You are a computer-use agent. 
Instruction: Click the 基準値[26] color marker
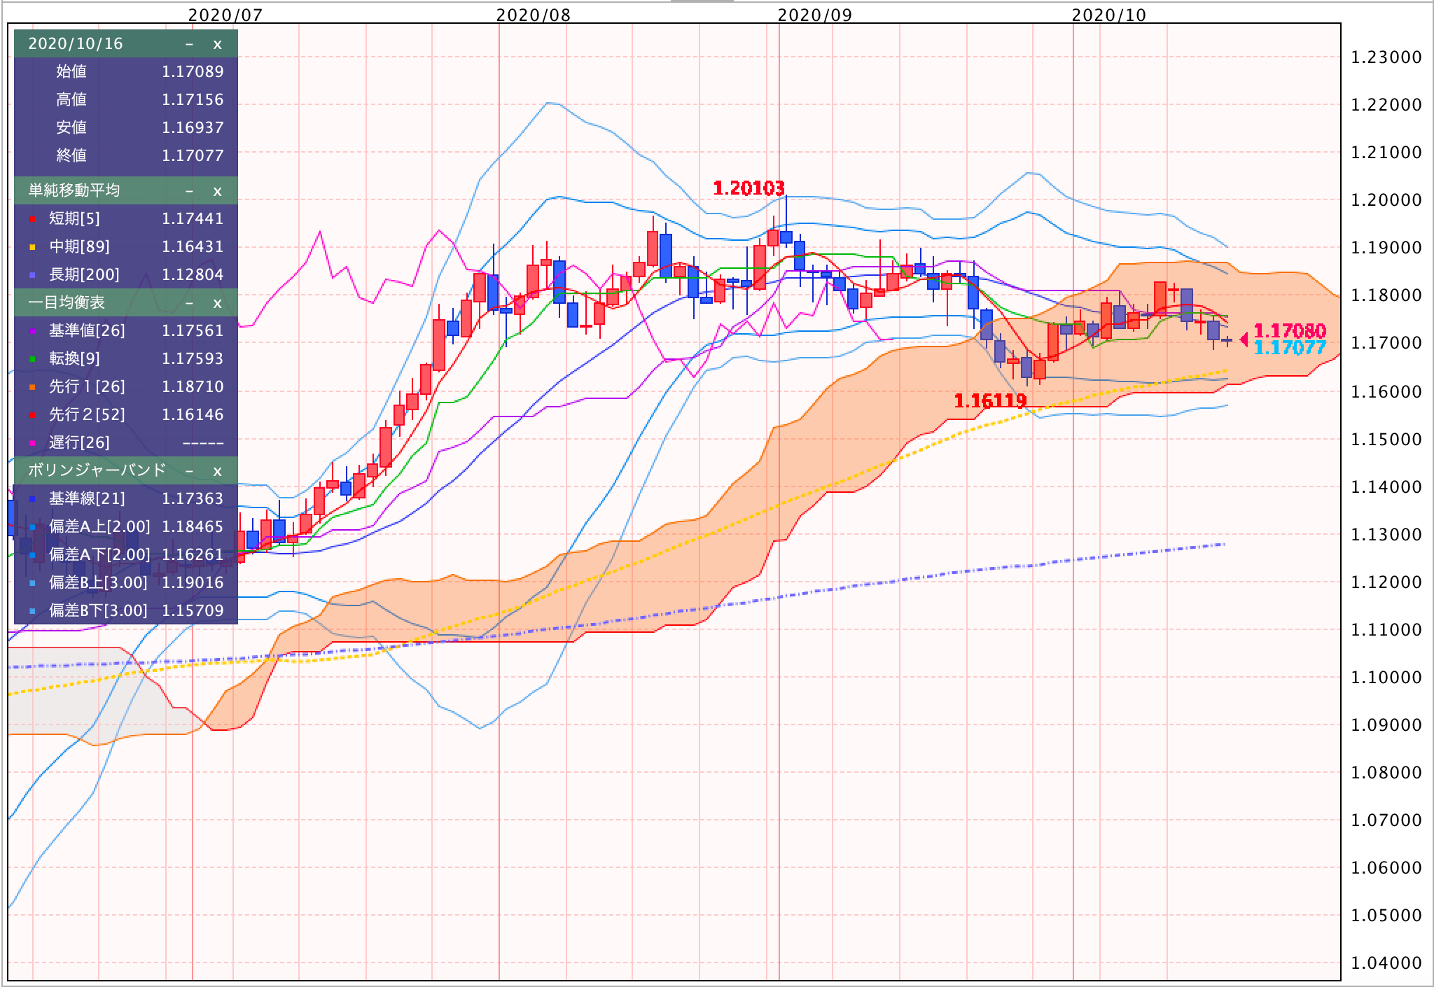(32, 332)
